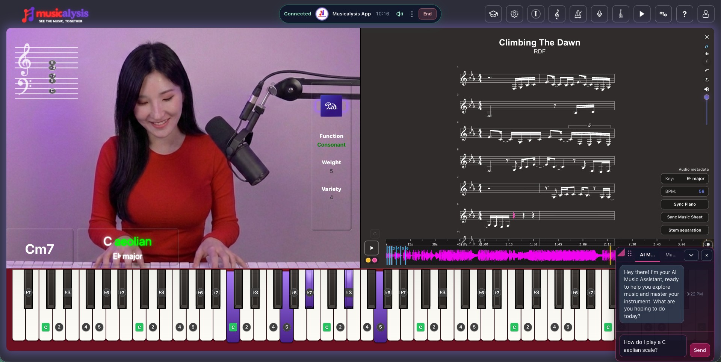The width and height of the screenshot is (721, 362).
Task: Close the AI chat panel
Action: 707,255
